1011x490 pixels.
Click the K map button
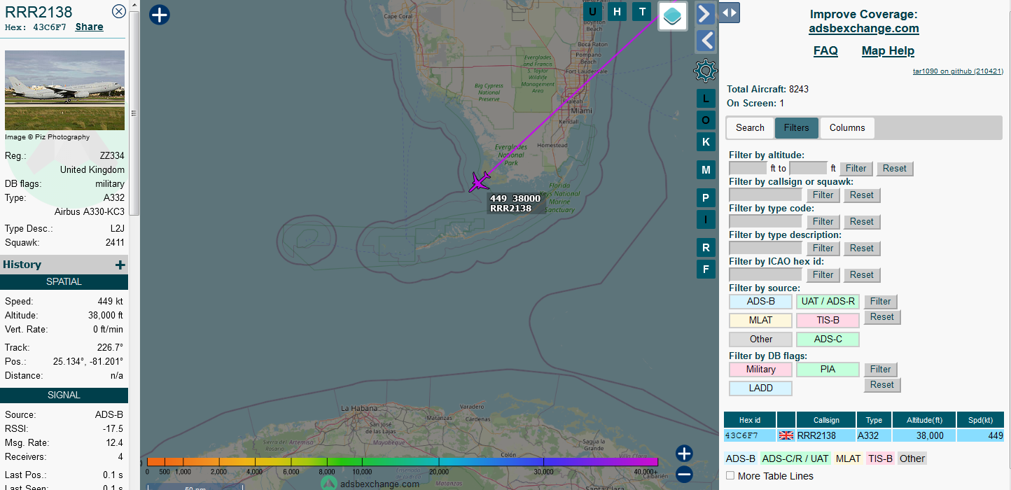705,142
